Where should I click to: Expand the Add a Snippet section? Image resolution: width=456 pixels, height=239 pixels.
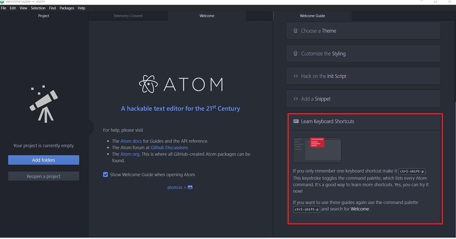coord(363,99)
